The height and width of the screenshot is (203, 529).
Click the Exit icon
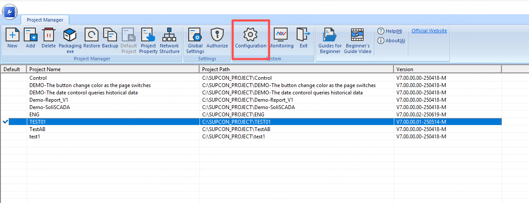point(304,35)
